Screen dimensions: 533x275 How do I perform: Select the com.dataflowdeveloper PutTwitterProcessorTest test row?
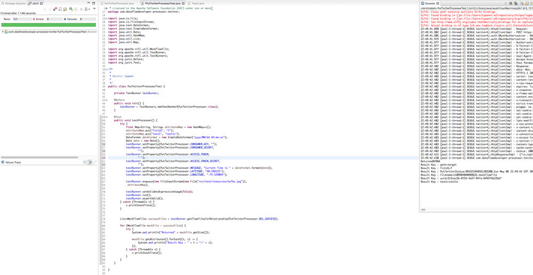pyautogui.click(x=50, y=32)
